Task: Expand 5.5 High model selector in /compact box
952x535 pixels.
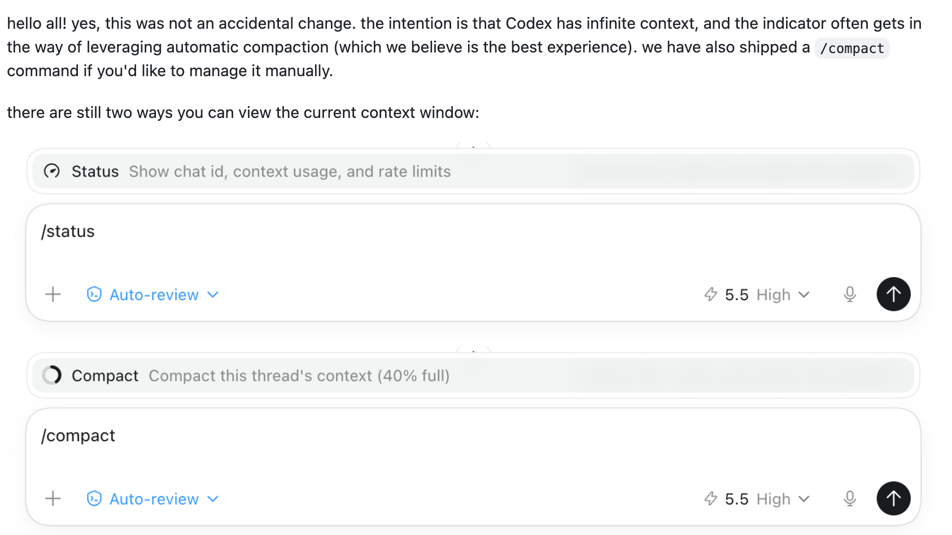Action: [757, 499]
